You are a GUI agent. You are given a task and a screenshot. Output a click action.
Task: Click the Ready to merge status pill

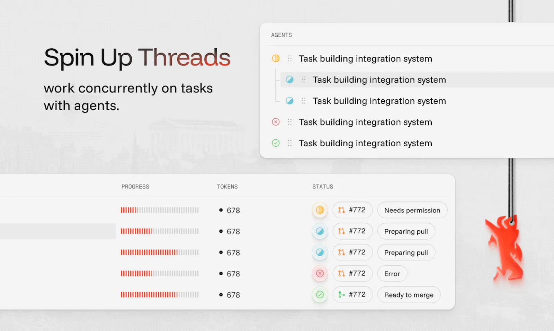(409, 295)
